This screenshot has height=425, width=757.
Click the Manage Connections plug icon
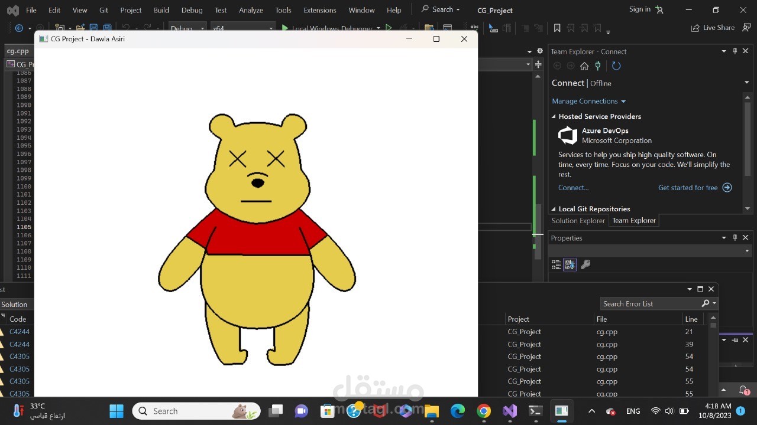598,66
